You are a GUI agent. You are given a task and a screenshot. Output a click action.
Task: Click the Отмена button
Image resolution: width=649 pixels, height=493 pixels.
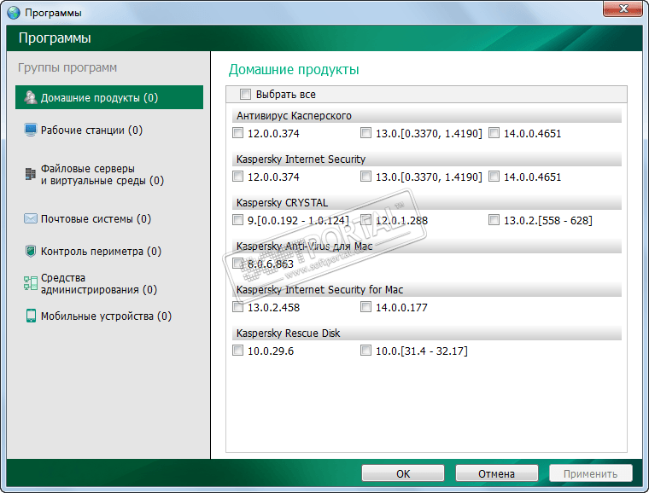[x=497, y=473]
